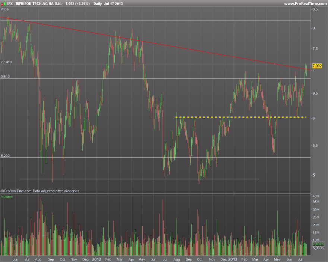
Task: Click the green Volume panel label
Action: click(7, 196)
